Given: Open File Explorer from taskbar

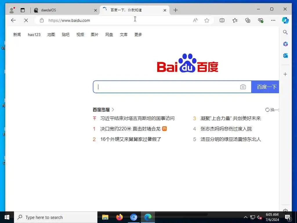Looking at the screenshot, I should 105,217.
